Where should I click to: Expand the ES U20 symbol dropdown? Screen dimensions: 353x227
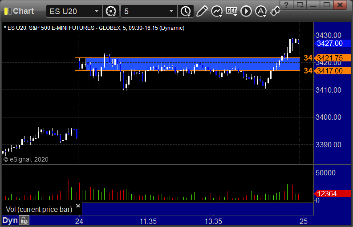[97, 11]
